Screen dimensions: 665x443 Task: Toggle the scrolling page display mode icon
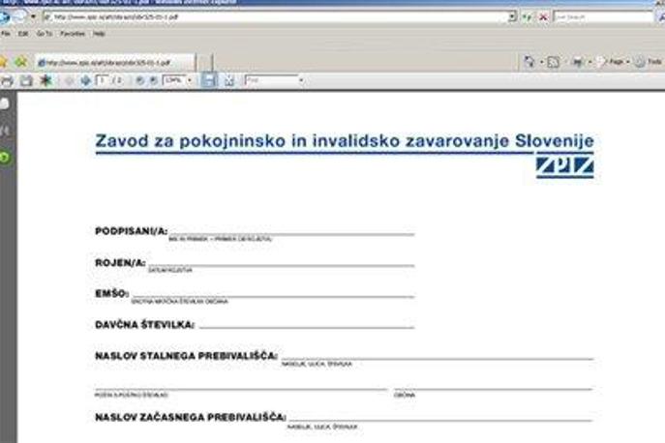coord(209,80)
